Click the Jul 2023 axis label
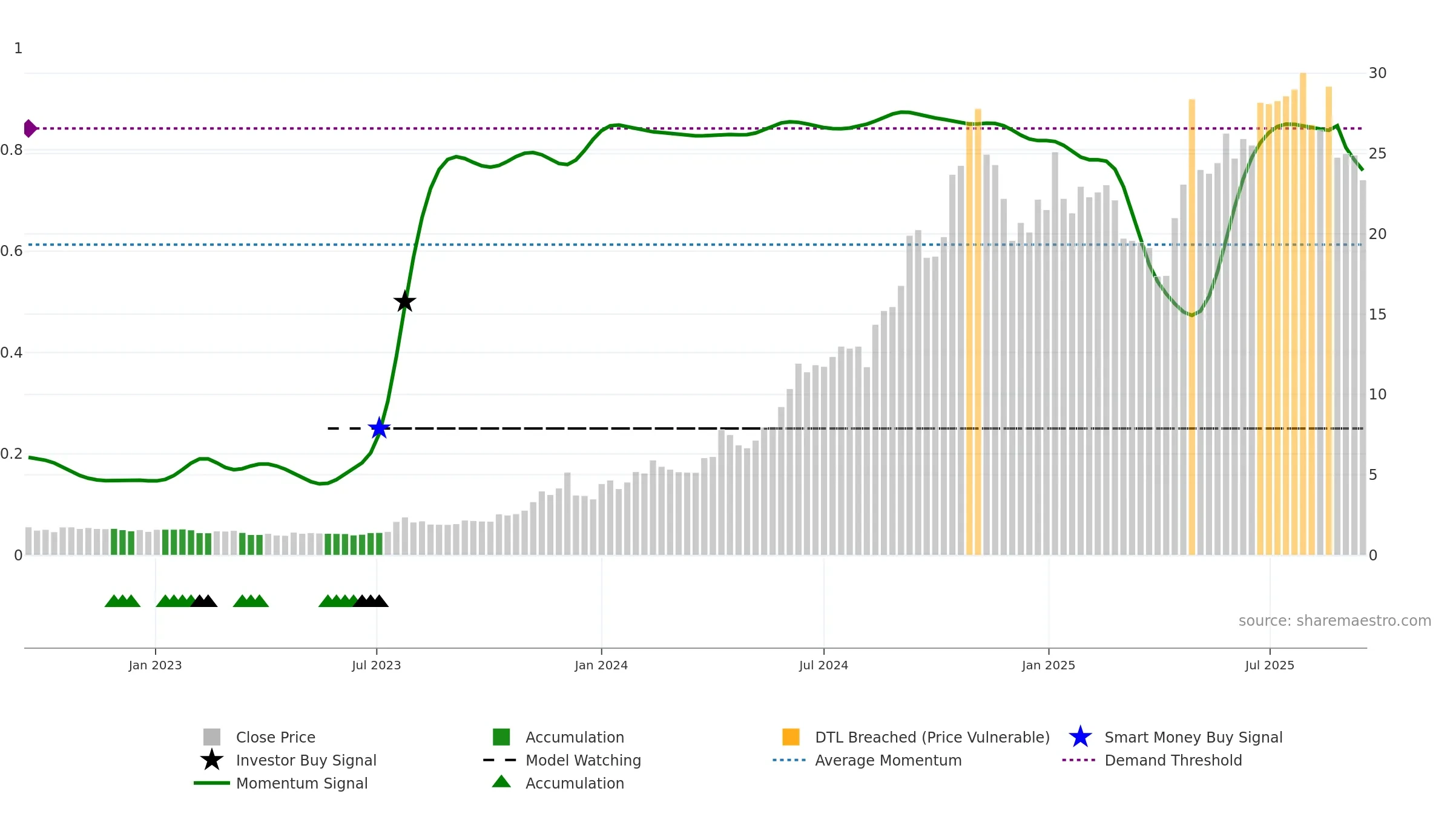This screenshot has width=1453, height=817. click(377, 665)
